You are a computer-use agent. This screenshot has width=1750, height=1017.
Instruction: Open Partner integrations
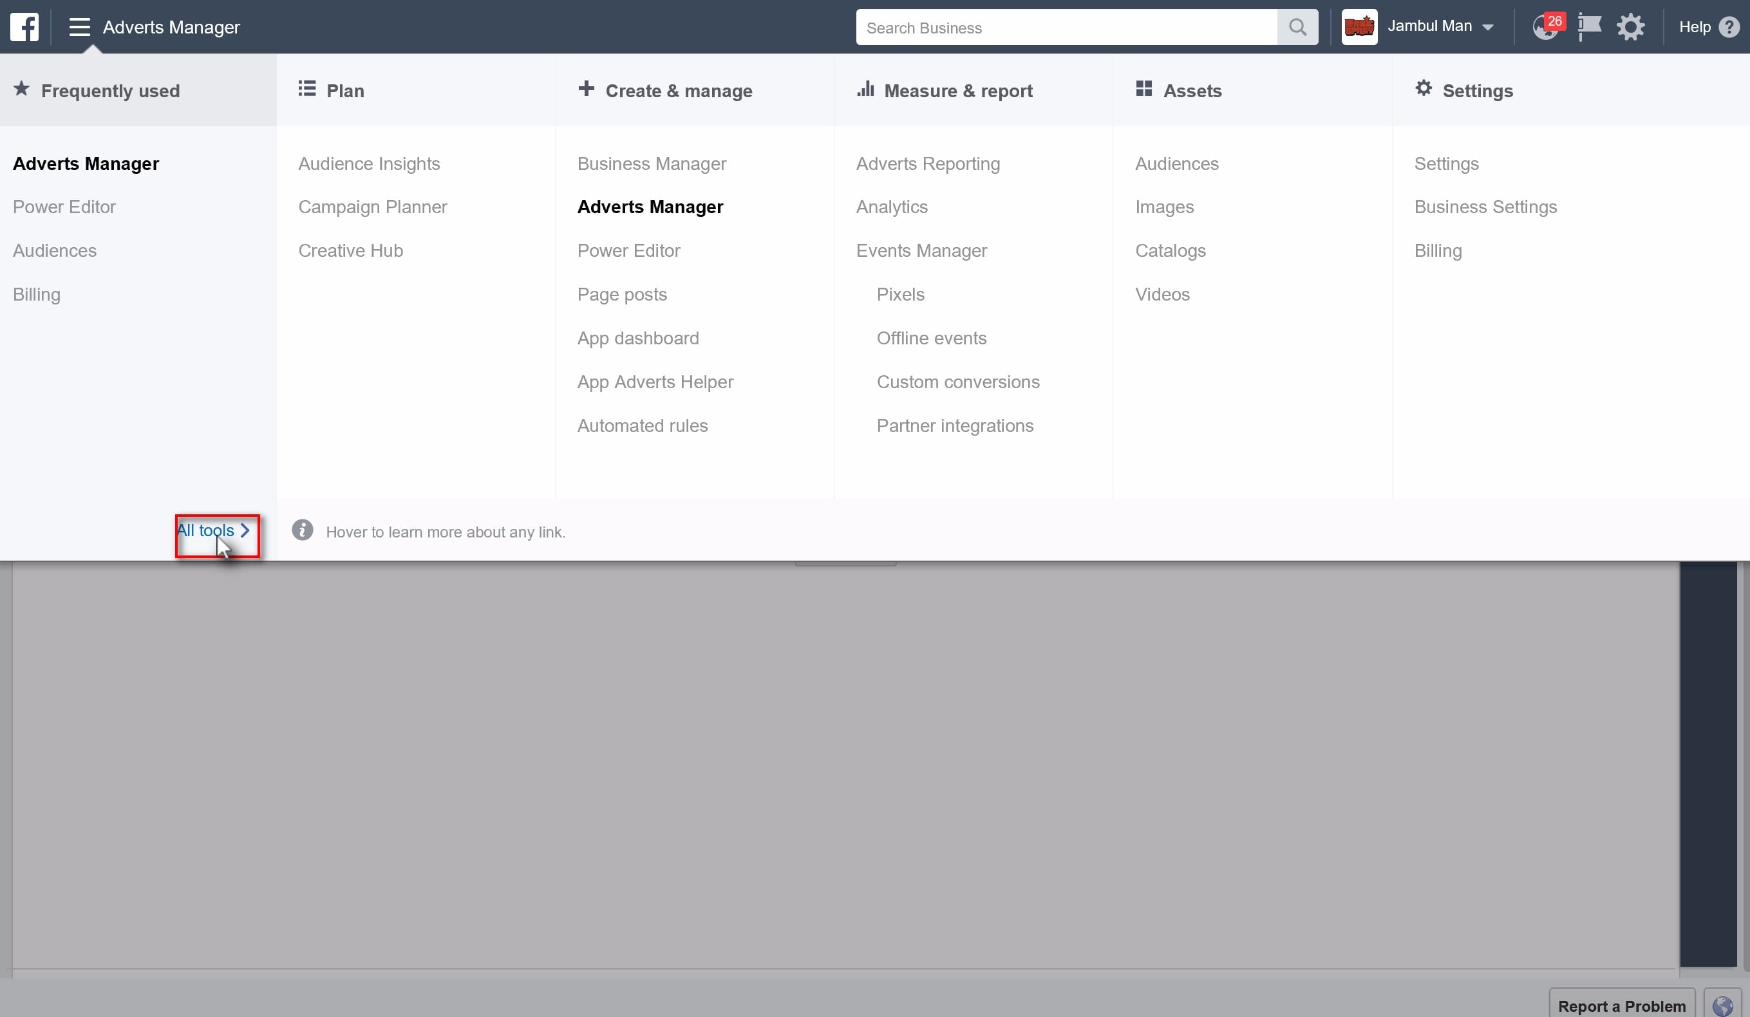[955, 425]
